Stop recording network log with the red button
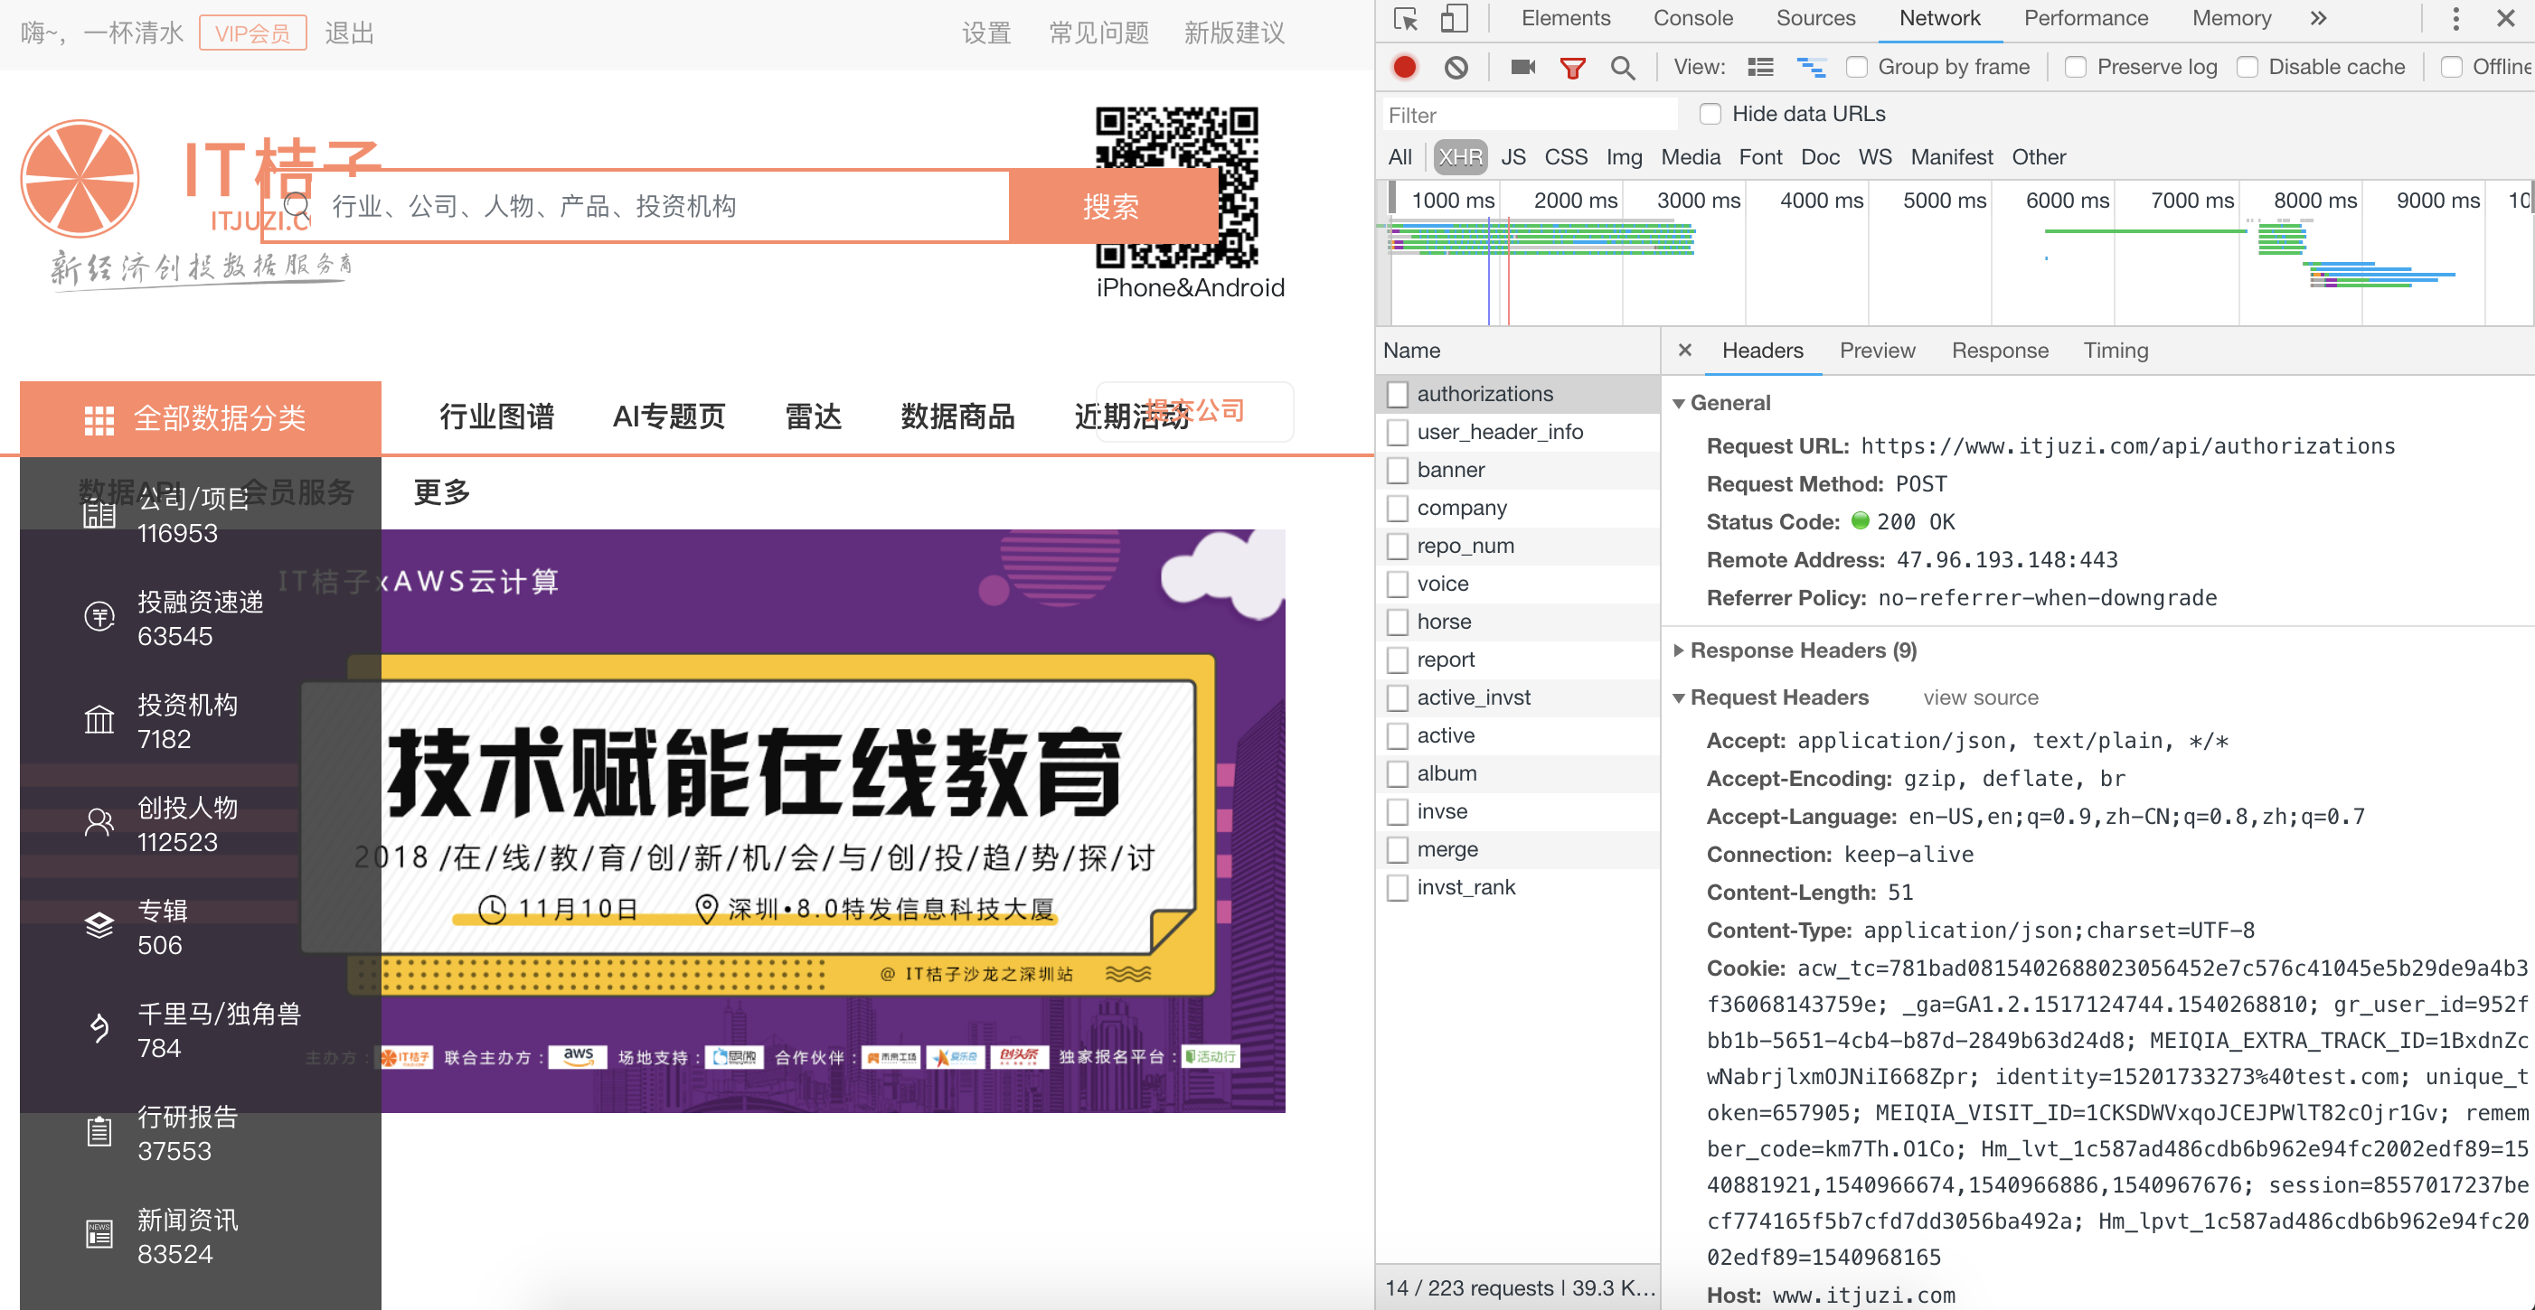Screen dimensions: 2535x1310 1404,67
